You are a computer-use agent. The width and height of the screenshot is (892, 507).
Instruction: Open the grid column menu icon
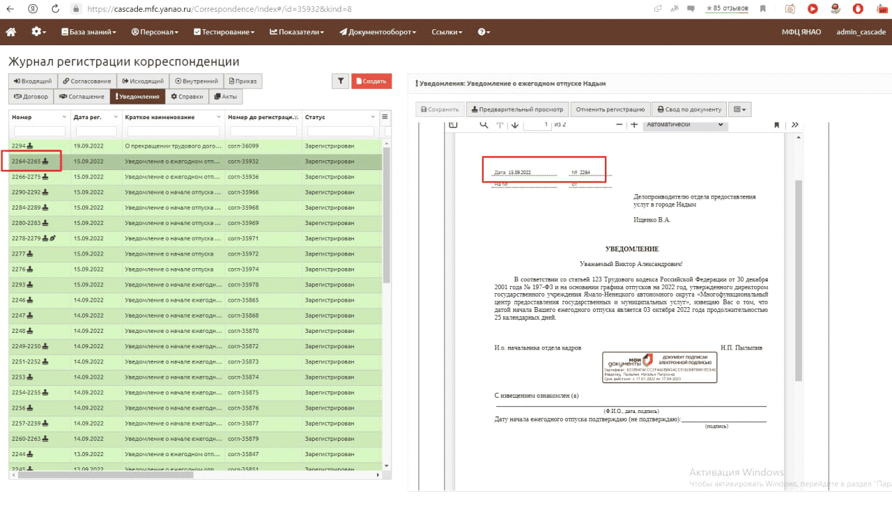coord(385,116)
